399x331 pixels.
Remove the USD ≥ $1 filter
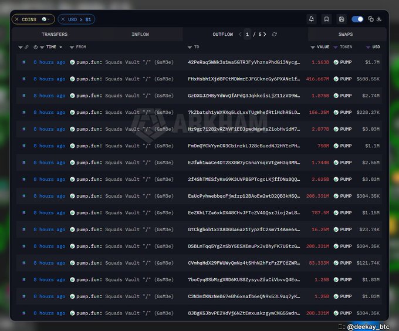(x=63, y=19)
